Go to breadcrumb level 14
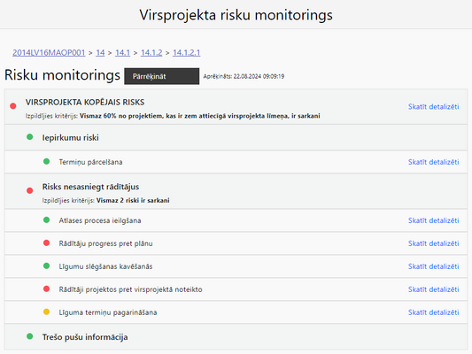The width and height of the screenshot is (472, 354). (x=100, y=52)
